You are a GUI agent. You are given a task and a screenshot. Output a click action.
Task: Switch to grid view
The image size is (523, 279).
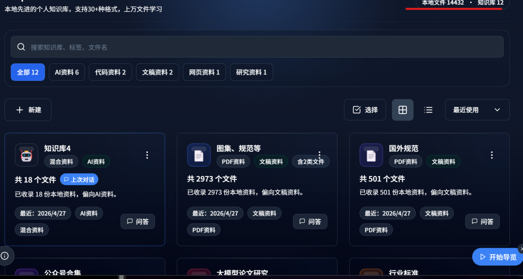pos(402,110)
